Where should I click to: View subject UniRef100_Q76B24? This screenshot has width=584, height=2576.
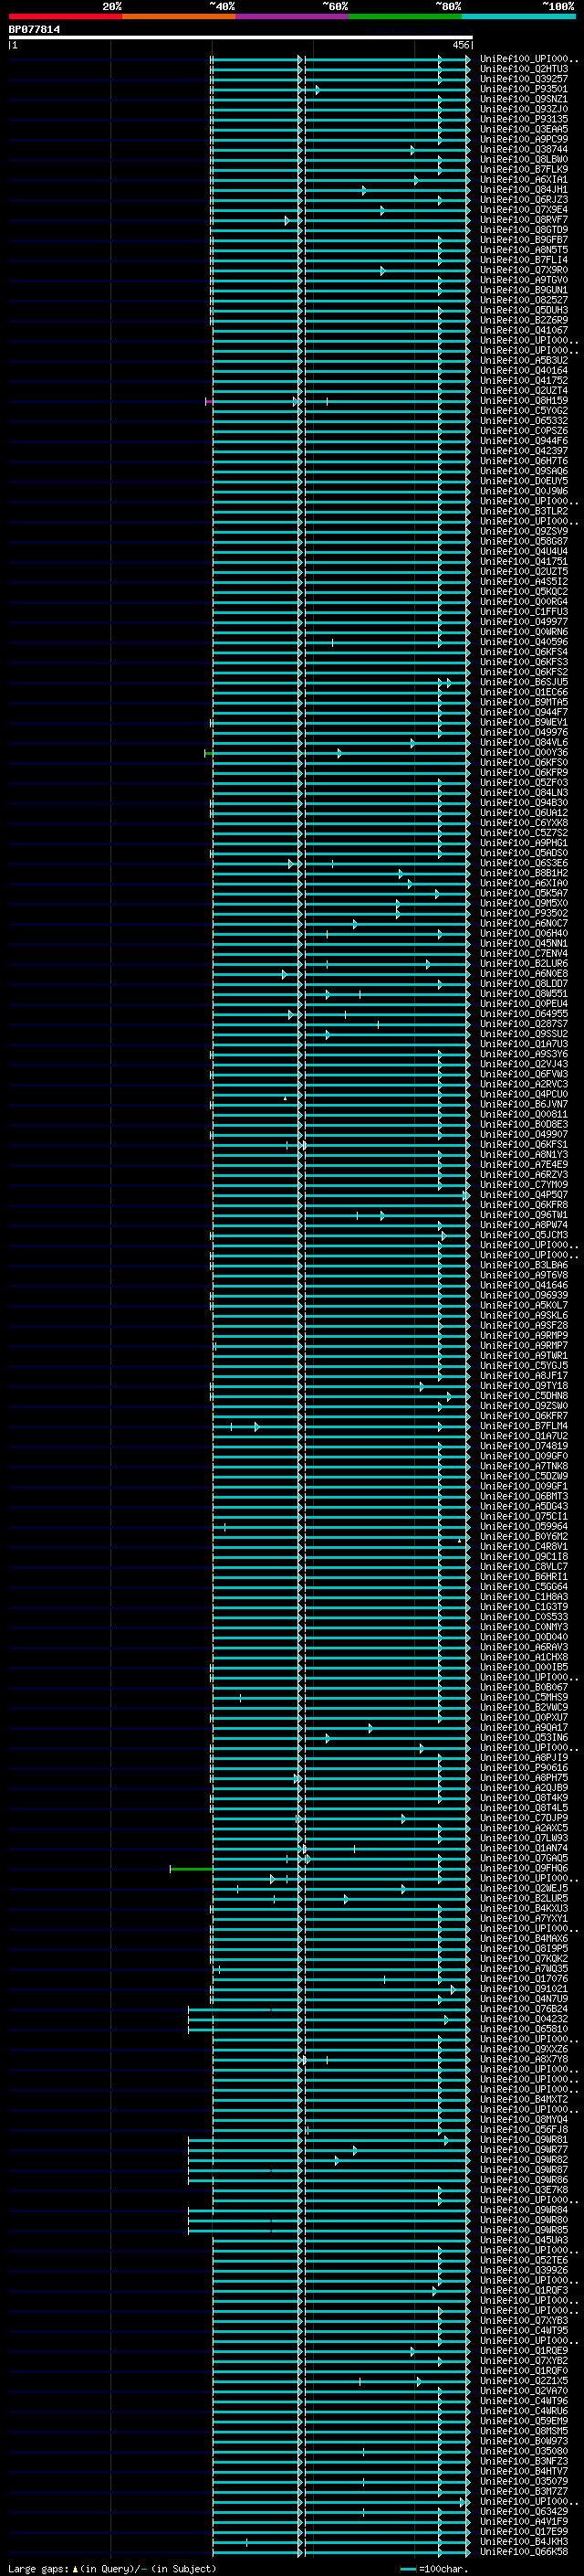(524, 2009)
